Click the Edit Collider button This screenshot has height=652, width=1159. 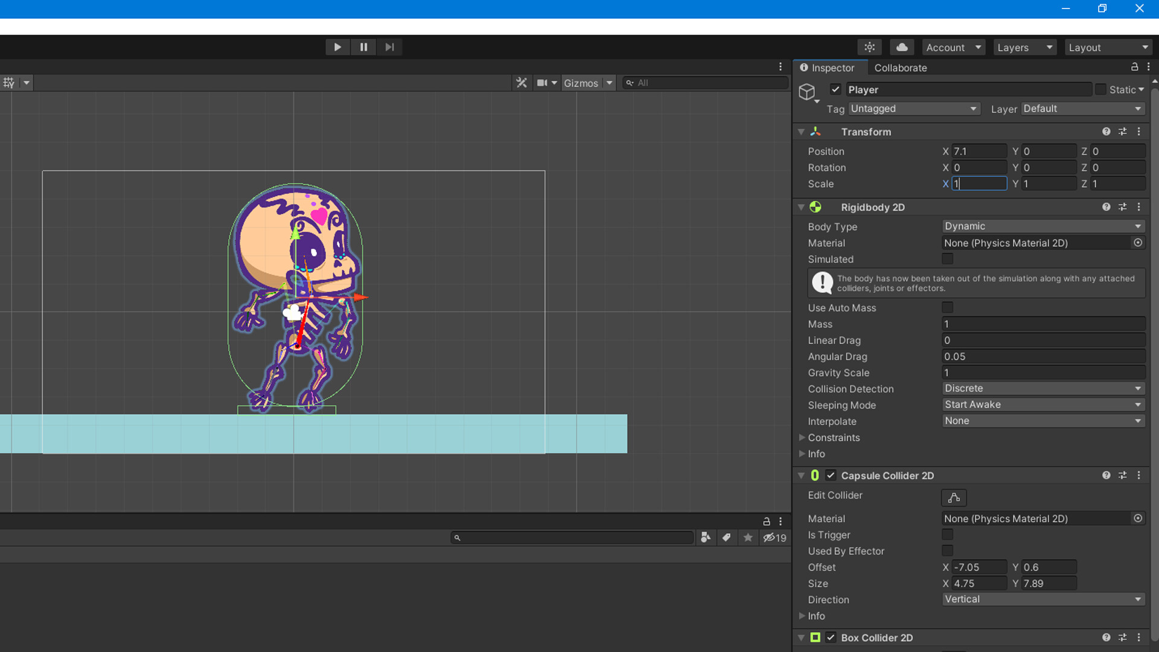click(x=954, y=497)
